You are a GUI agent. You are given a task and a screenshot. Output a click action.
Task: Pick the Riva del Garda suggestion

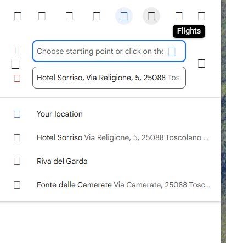[110, 161]
